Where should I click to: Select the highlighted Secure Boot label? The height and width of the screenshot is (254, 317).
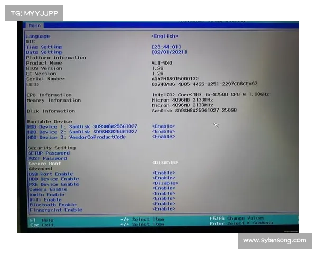tap(44, 164)
